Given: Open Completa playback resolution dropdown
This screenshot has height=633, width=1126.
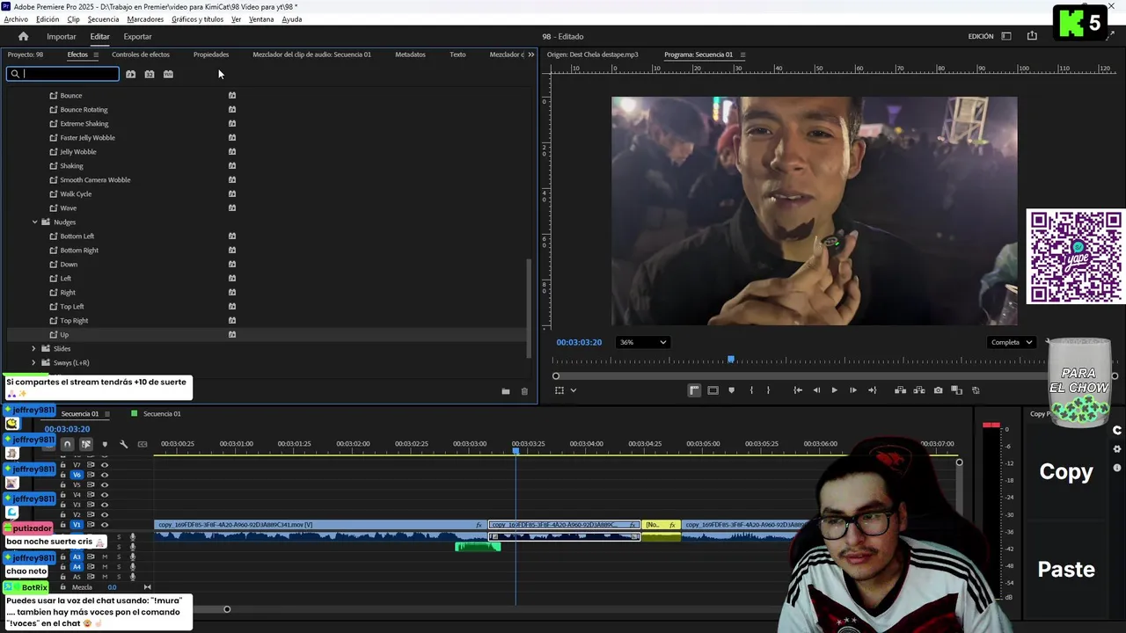Looking at the screenshot, I should point(1011,342).
